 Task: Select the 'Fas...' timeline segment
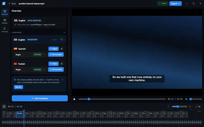tap(58, 115)
